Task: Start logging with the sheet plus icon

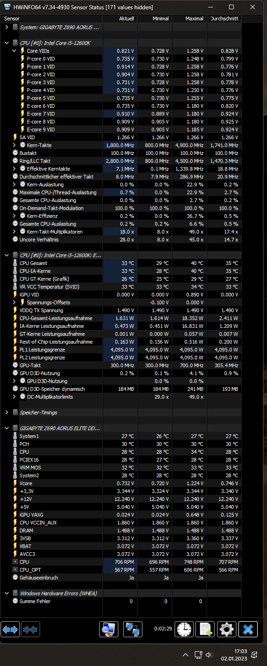Action: 205,629
